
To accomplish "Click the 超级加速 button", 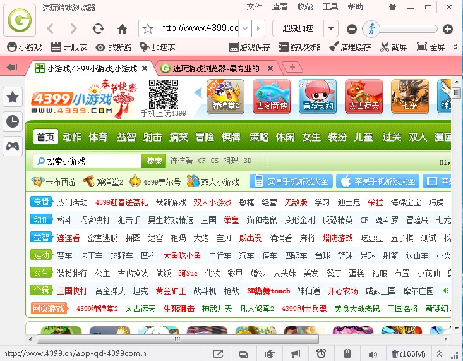I will pyautogui.click(x=298, y=28).
